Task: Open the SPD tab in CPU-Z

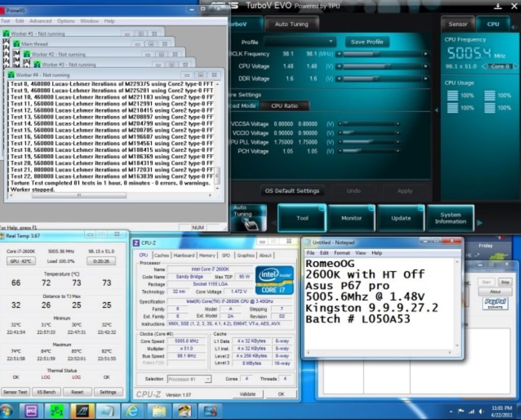Action: click(226, 255)
